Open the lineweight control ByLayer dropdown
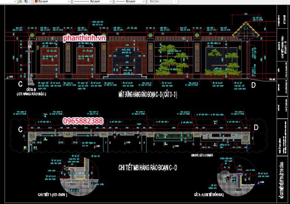Viewport: 290px width, 204px height. pyautogui.click(x=130, y=2)
